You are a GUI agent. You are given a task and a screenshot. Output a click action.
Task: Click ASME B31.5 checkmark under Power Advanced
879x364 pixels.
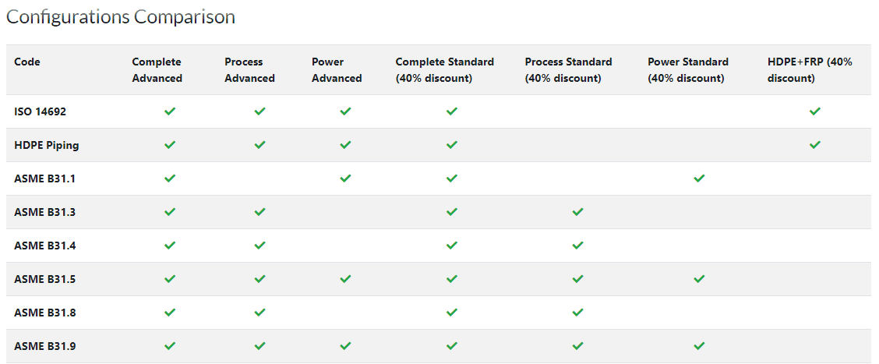[x=345, y=279]
